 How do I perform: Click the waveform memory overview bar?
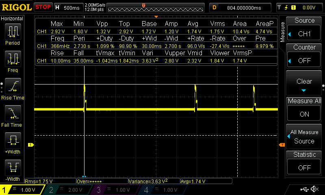pyautogui.click(x=156, y=8)
